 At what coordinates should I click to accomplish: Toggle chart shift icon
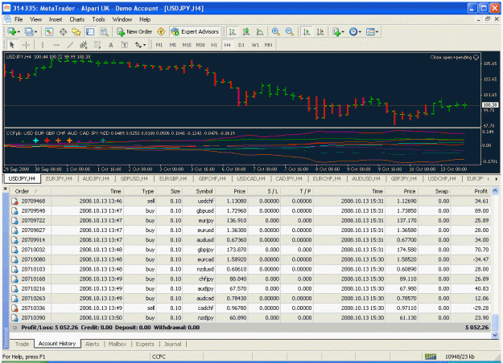[x=320, y=31]
